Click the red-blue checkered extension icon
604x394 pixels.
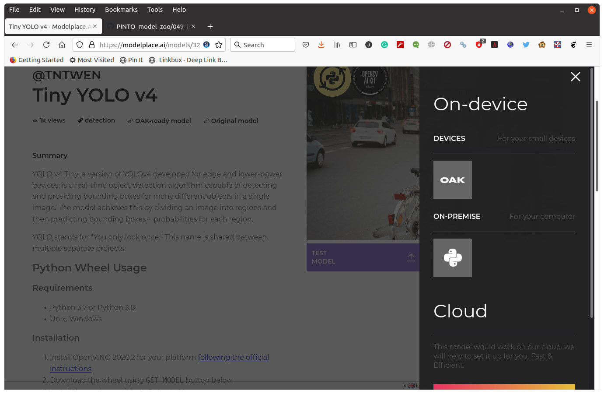558,45
